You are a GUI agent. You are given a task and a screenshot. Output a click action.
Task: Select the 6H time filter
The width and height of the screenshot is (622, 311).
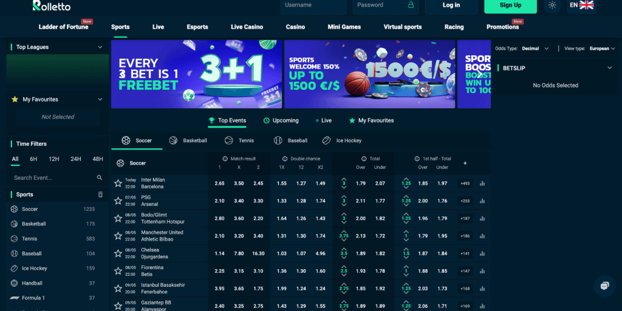tap(34, 159)
